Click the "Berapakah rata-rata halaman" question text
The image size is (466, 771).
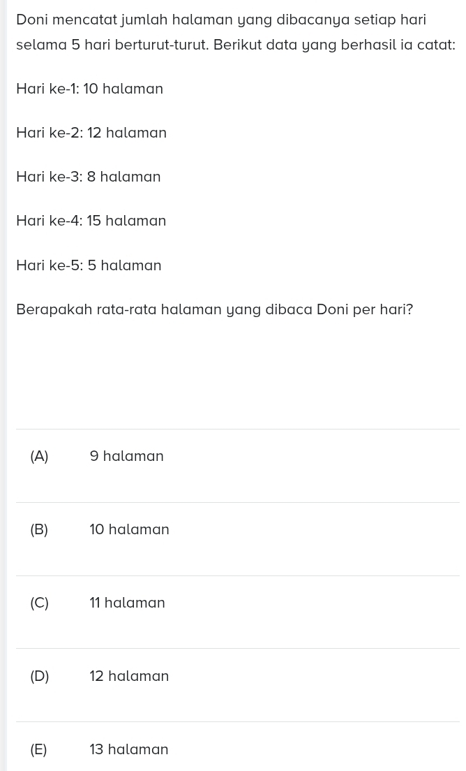click(215, 310)
